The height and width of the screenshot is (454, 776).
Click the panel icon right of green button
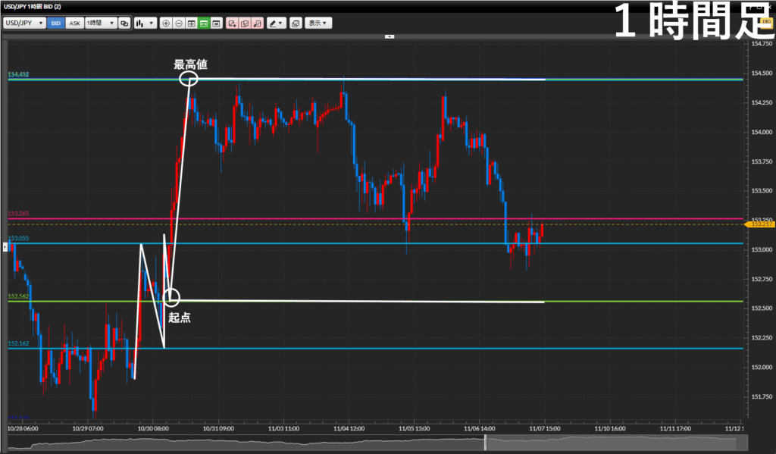point(217,23)
